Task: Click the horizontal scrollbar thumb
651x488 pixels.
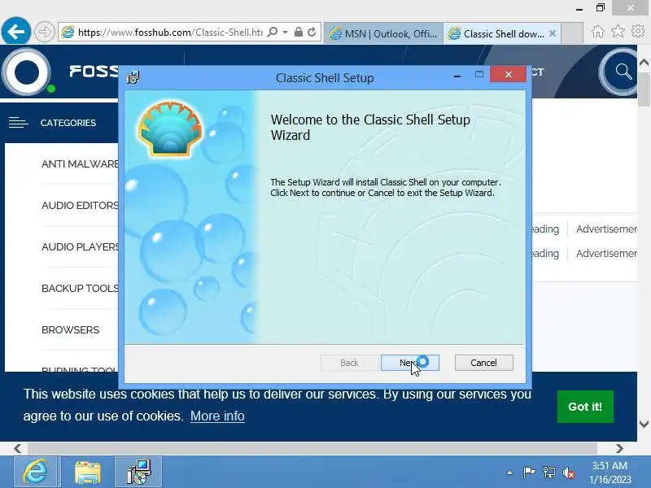Action: (312, 449)
